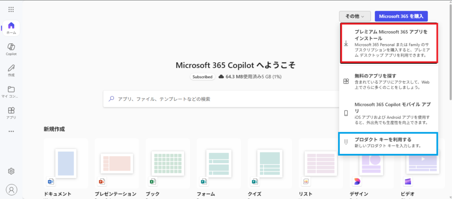This screenshot has width=452, height=199.
Task: Create a new ビデオ from thumbnail
Action: click(x=423, y=165)
